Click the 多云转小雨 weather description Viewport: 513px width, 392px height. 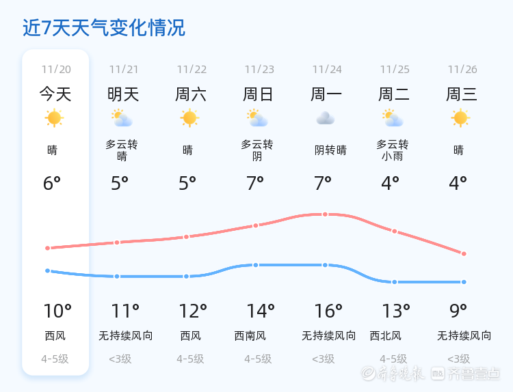(393, 150)
